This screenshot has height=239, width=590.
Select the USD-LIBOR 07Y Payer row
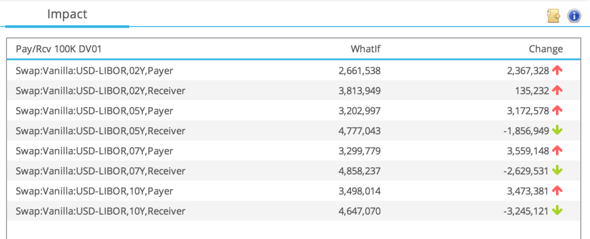point(293,151)
